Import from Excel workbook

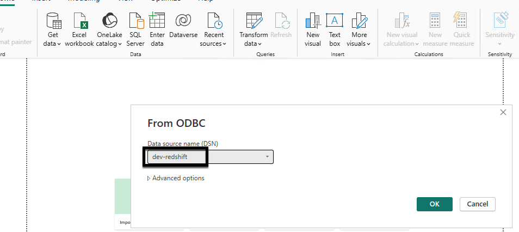point(79,30)
